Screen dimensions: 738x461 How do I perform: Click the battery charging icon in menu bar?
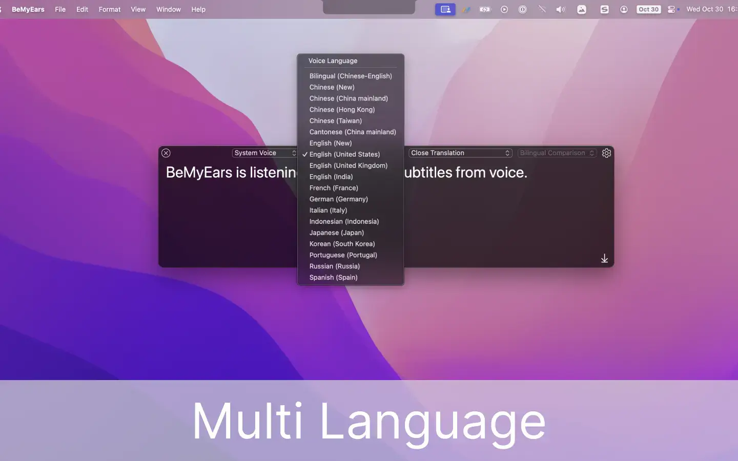click(x=485, y=9)
